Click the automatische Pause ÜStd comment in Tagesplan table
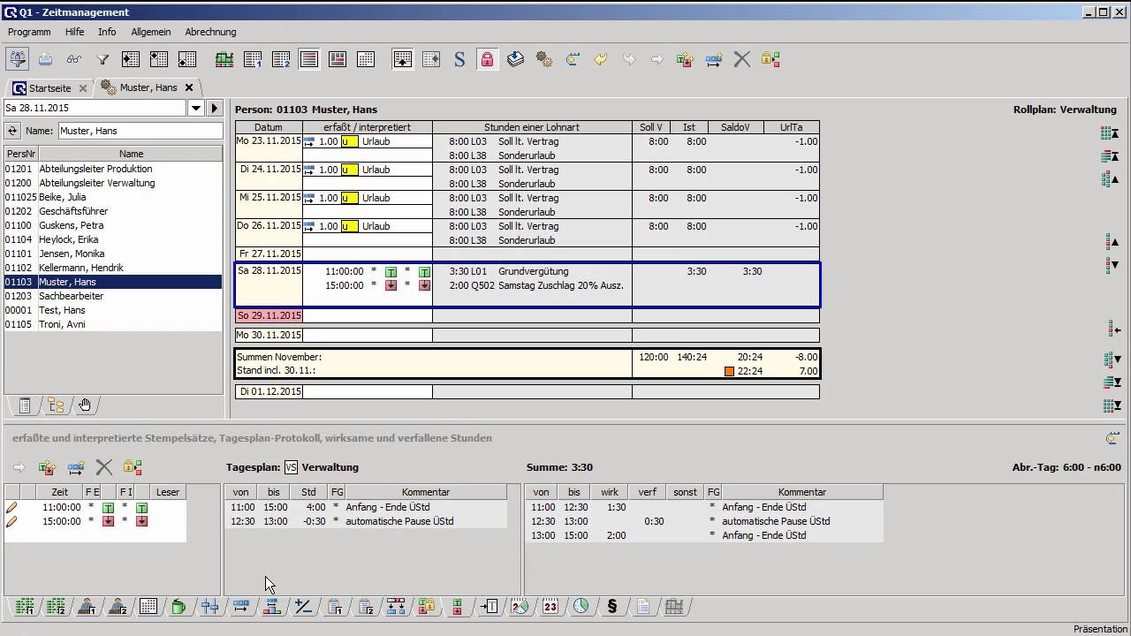Viewport: 1131px width, 636px height. [x=399, y=521]
